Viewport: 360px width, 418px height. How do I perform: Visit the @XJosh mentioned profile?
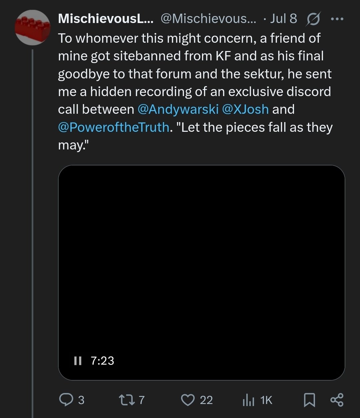(x=245, y=109)
